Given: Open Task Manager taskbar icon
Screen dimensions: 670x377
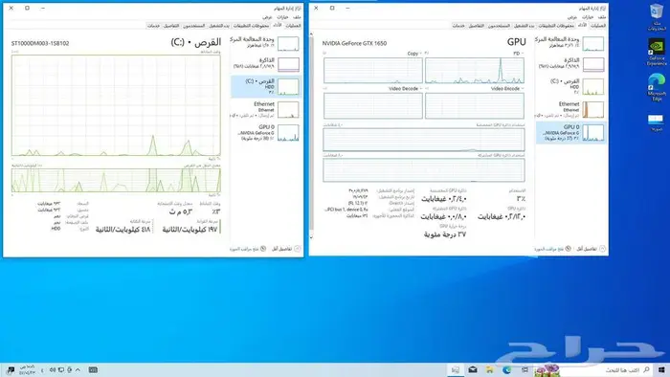Looking at the screenshot, I should (456, 369).
